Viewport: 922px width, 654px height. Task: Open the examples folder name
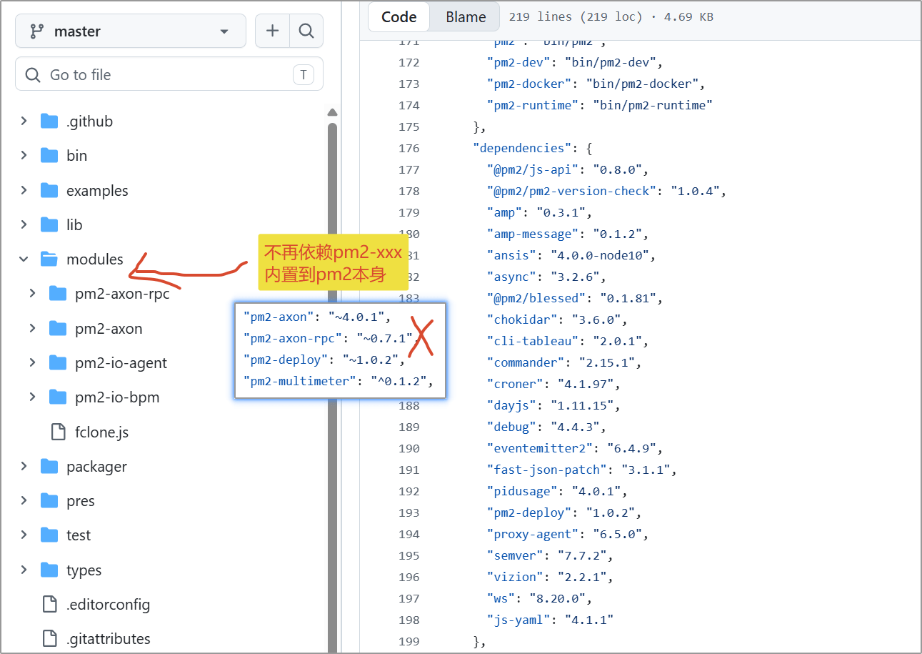97,191
